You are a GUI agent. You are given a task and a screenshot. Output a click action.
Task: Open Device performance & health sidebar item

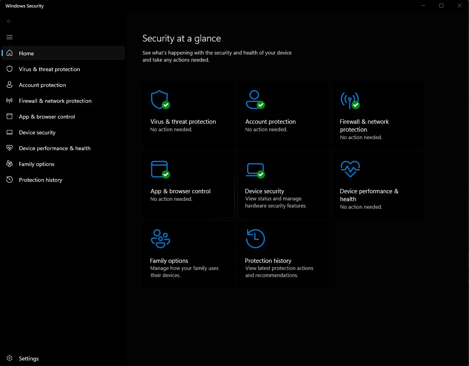pyautogui.click(x=63, y=148)
